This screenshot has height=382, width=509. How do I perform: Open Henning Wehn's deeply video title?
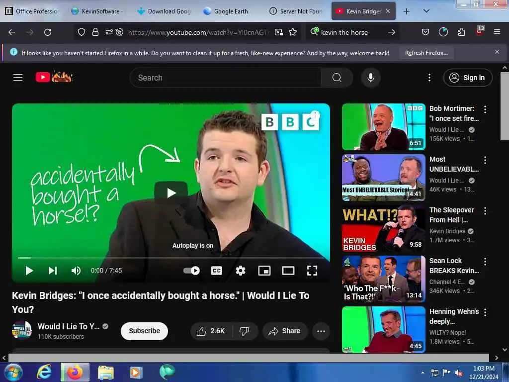[x=454, y=316]
